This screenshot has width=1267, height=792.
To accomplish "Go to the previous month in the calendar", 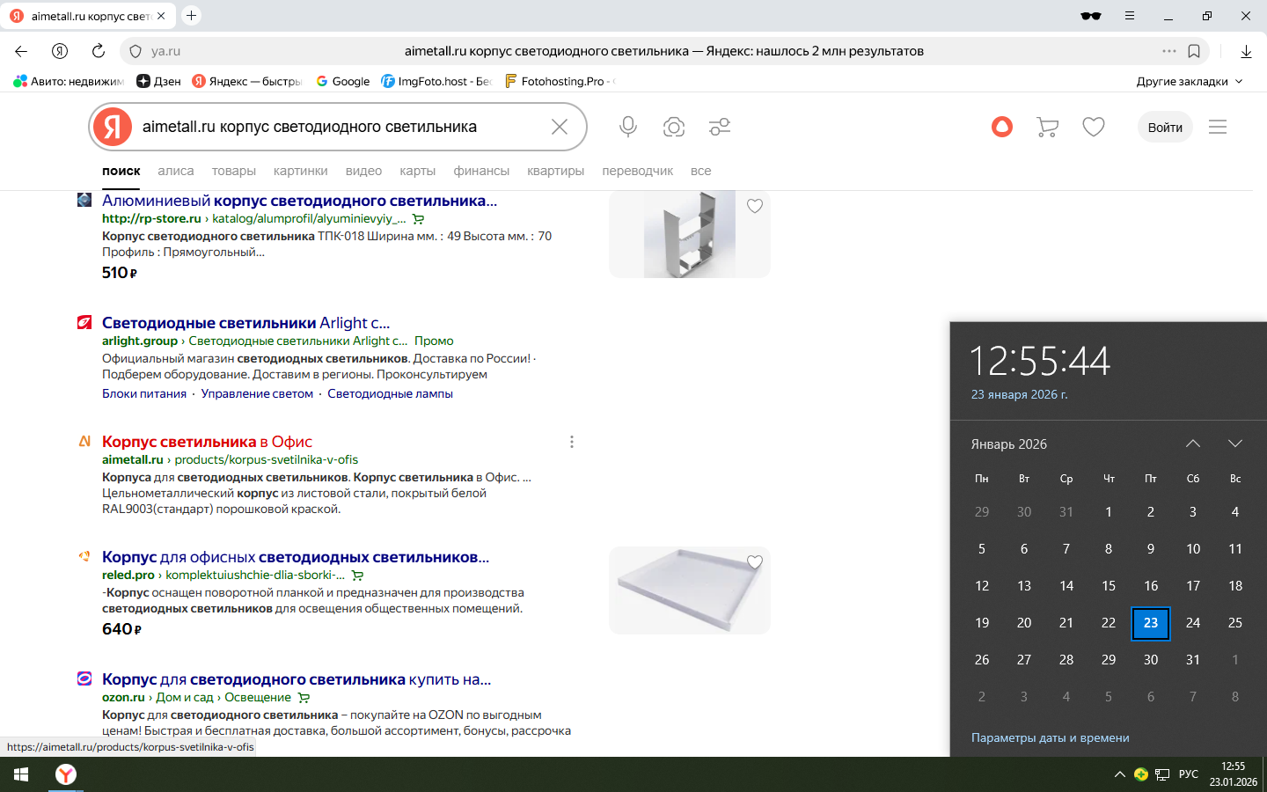I will click(1193, 444).
